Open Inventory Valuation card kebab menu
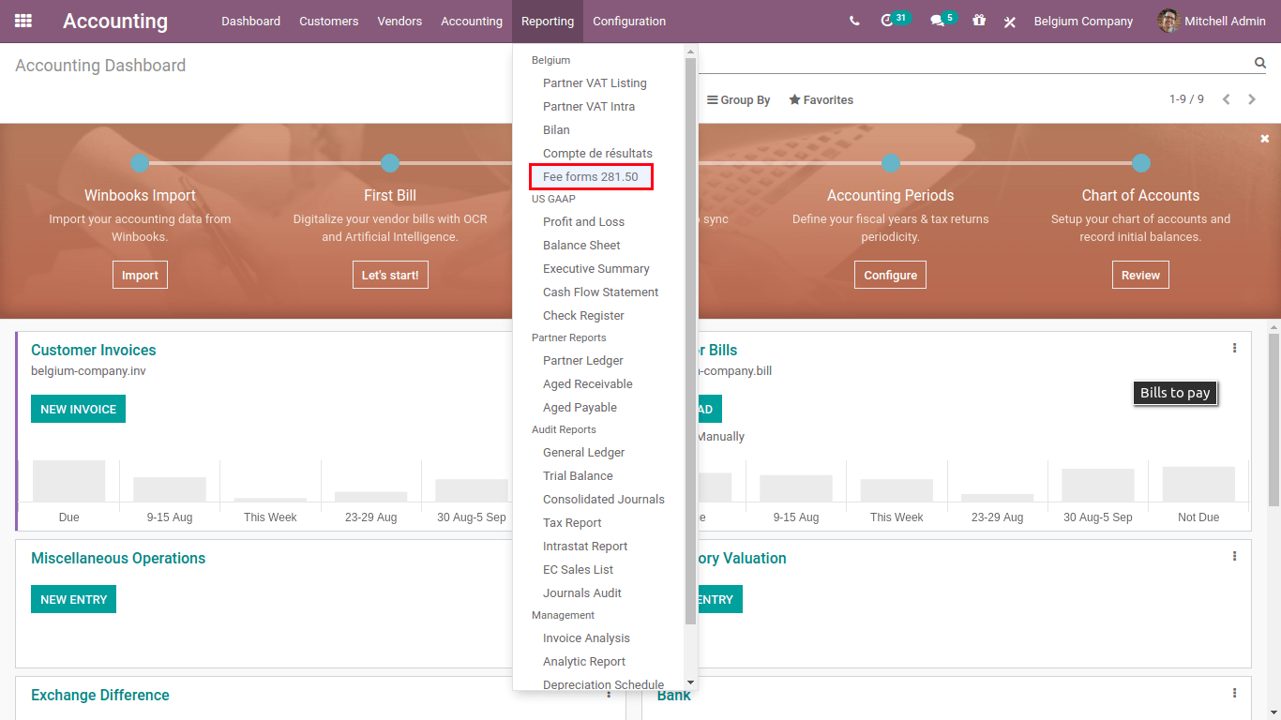 click(1234, 556)
